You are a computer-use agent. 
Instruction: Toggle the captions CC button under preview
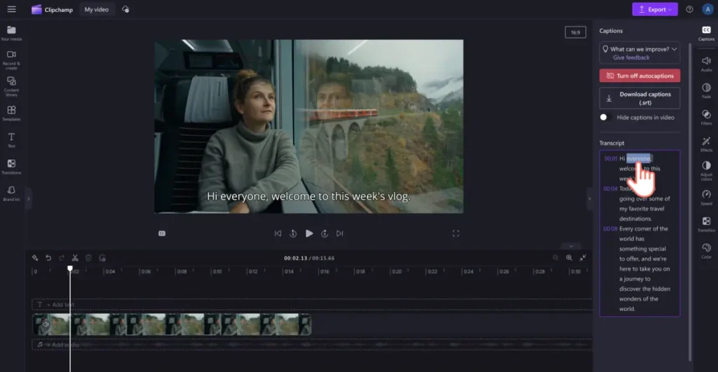point(162,233)
